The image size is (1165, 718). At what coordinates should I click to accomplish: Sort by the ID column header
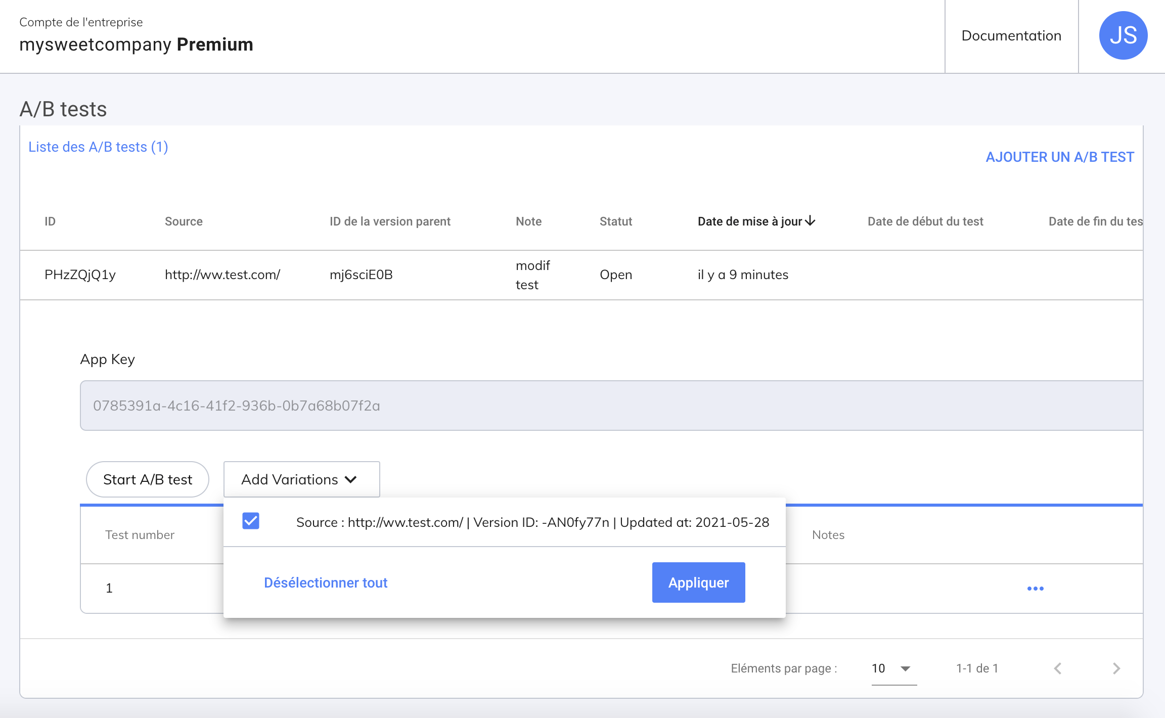(x=50, y=221)
